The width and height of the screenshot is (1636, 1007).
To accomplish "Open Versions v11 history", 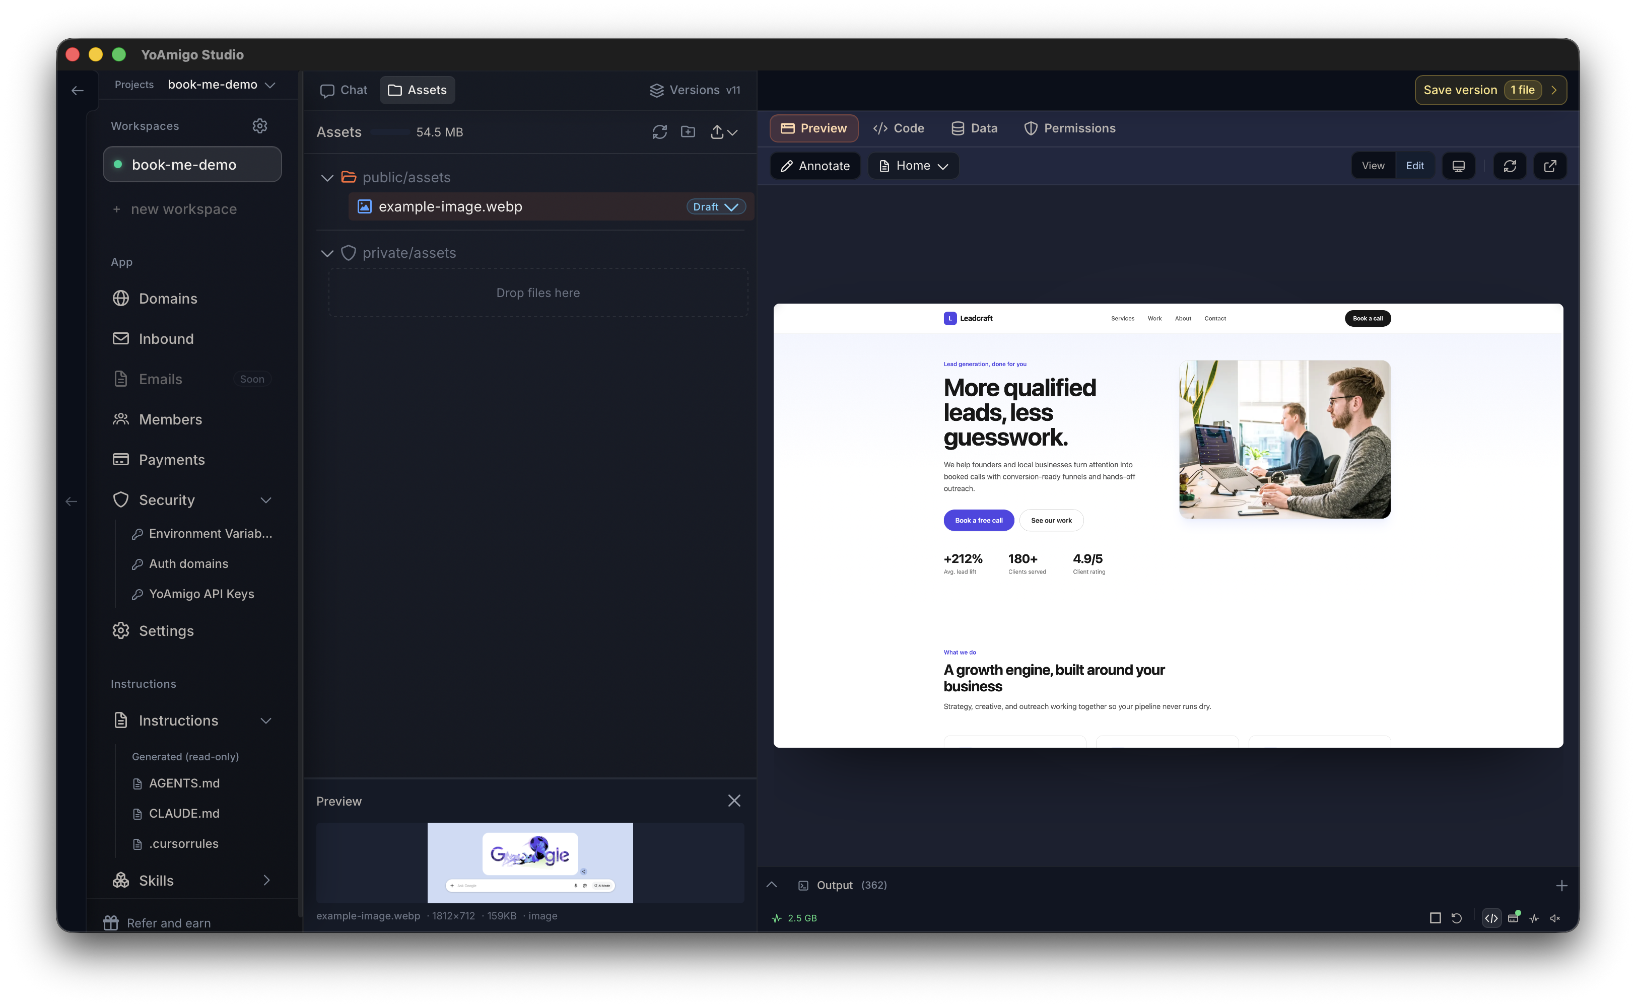I will click(x=695, y=90).
